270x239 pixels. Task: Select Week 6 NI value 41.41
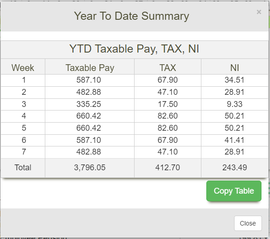point(235,140)
